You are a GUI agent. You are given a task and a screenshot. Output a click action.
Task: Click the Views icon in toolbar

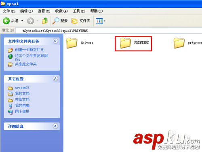tap(99, 21)
